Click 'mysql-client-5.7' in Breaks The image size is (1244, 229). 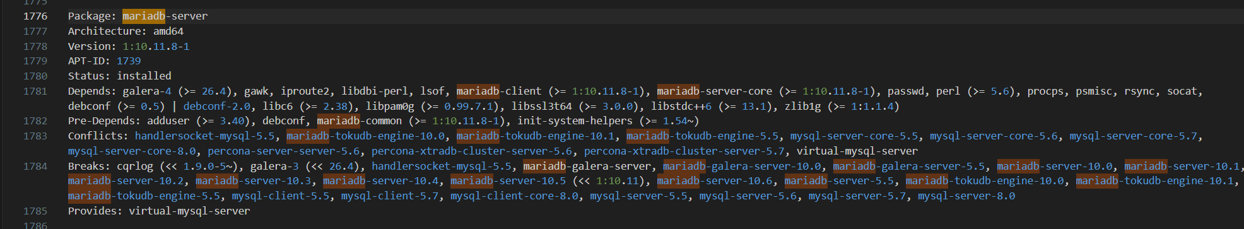tap(390, 196)
